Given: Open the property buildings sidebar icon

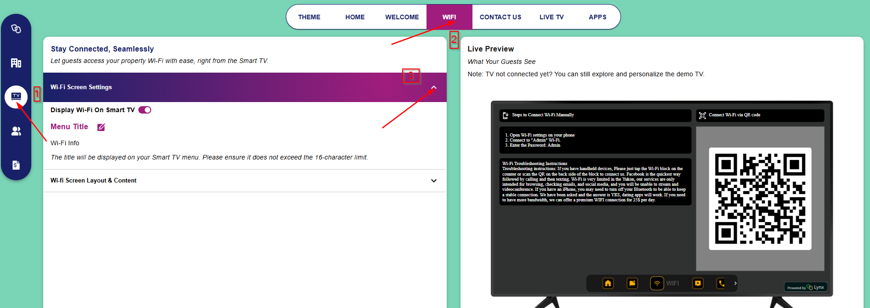Looking at the screenshot, I should 16,63.
